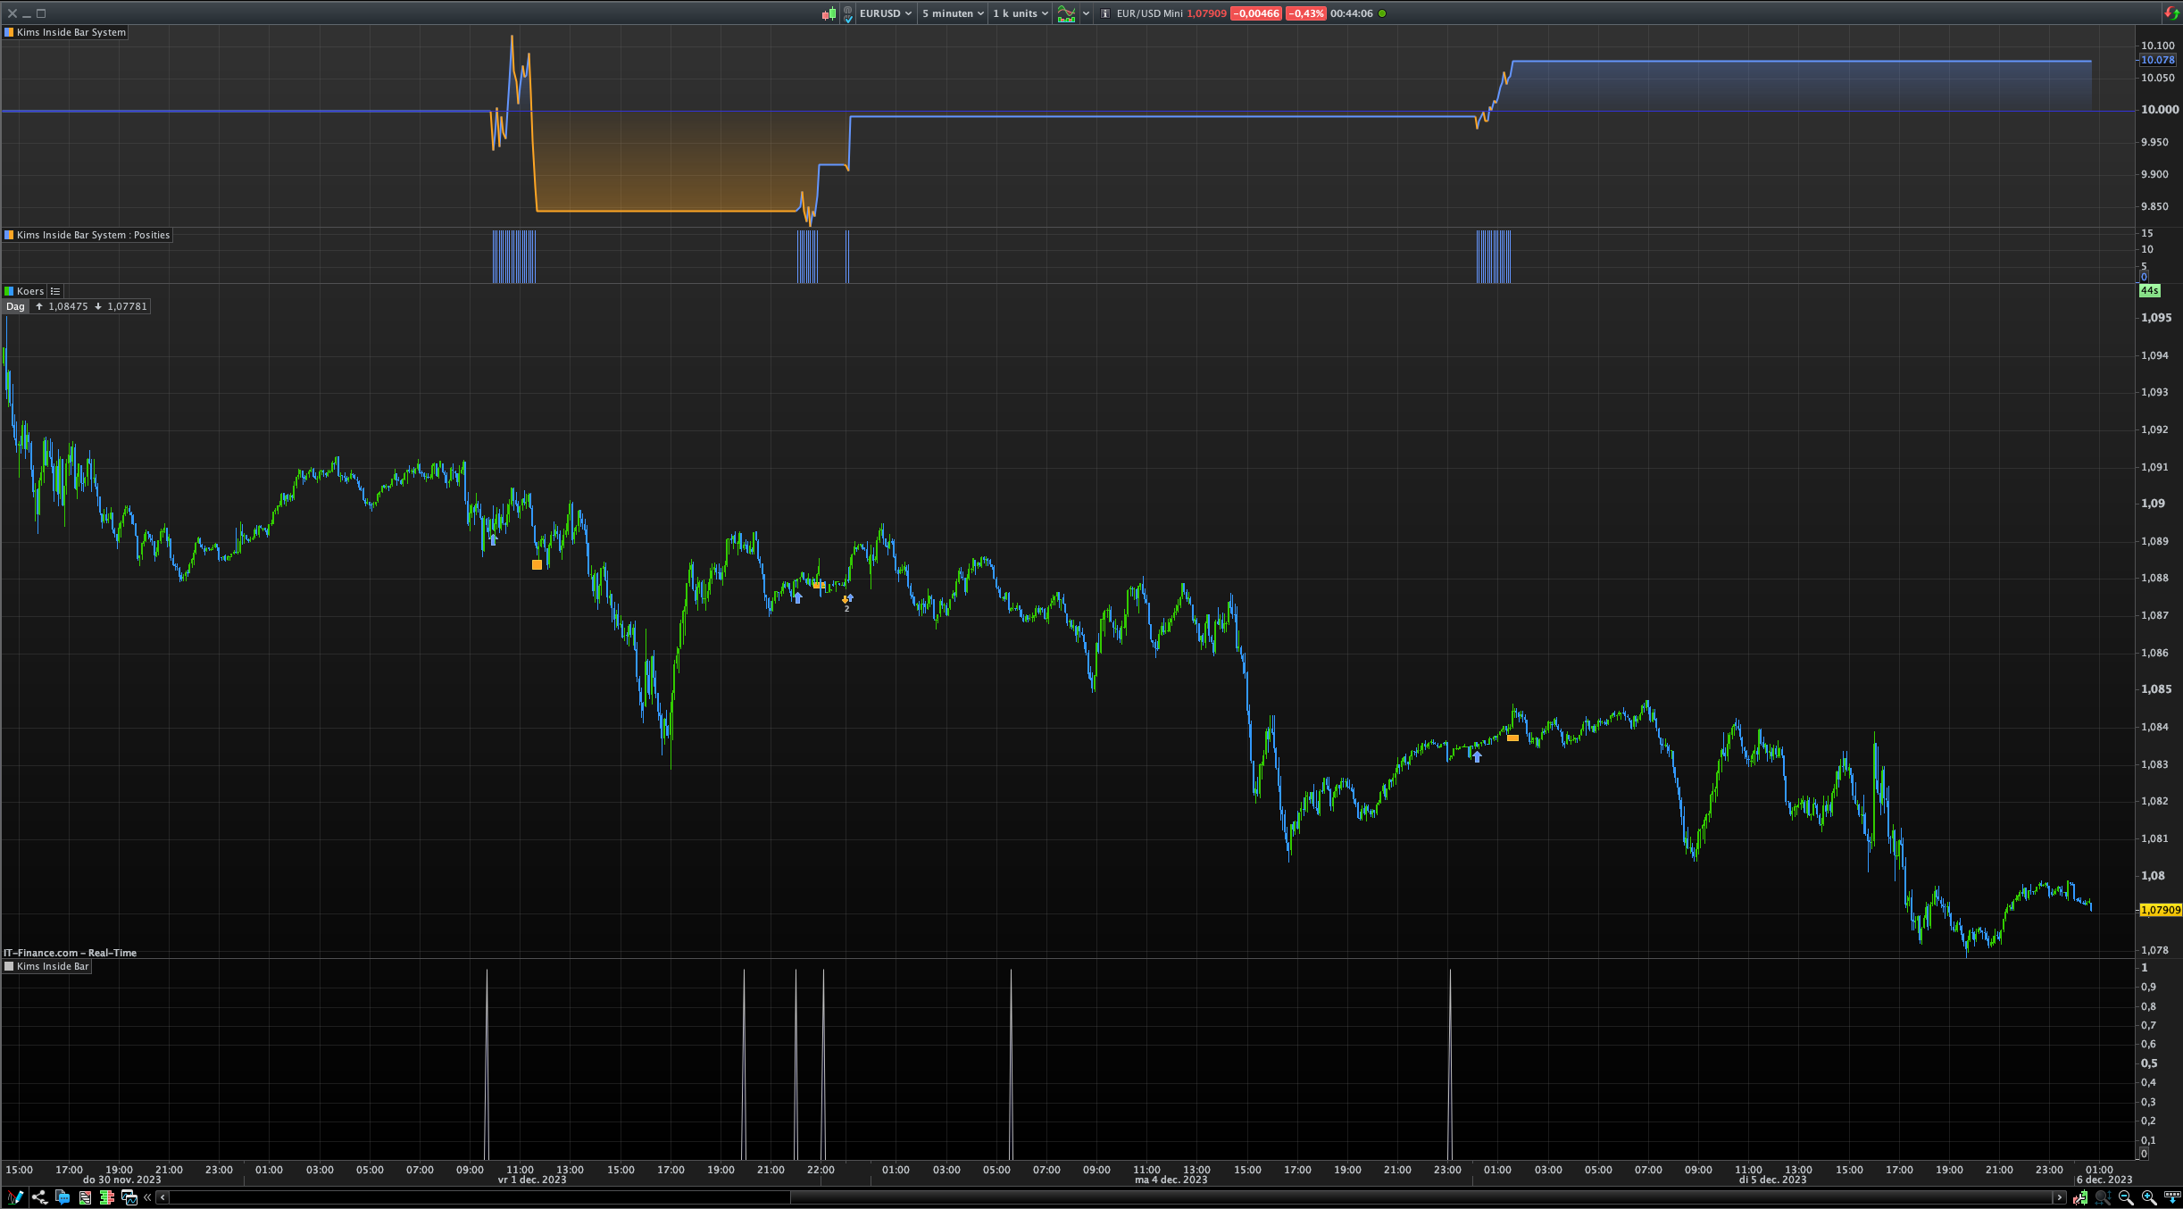Click the red/green sync icon at top right
Image resolution: width=2183 pixels, height=1209 pixels.
pos(2171,13)
